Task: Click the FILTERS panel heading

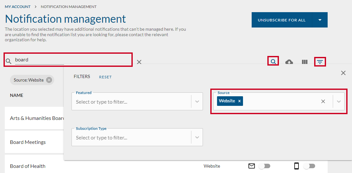Action: 82,76
